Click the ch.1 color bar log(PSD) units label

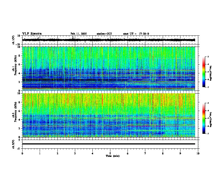coord(211,73)
